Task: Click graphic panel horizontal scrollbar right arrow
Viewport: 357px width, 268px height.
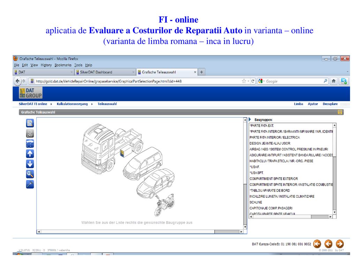Action: (x=241, y=232)
